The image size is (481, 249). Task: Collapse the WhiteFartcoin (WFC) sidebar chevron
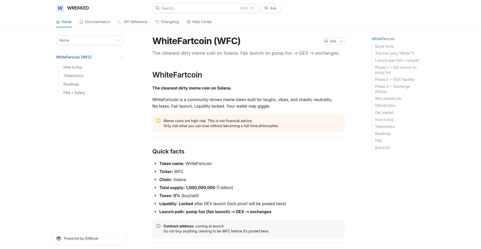[x=122, y=57]
